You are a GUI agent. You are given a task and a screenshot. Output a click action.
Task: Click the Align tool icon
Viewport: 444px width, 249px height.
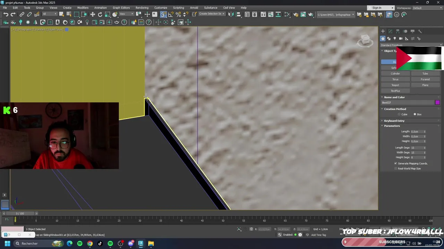pos(238,14)
